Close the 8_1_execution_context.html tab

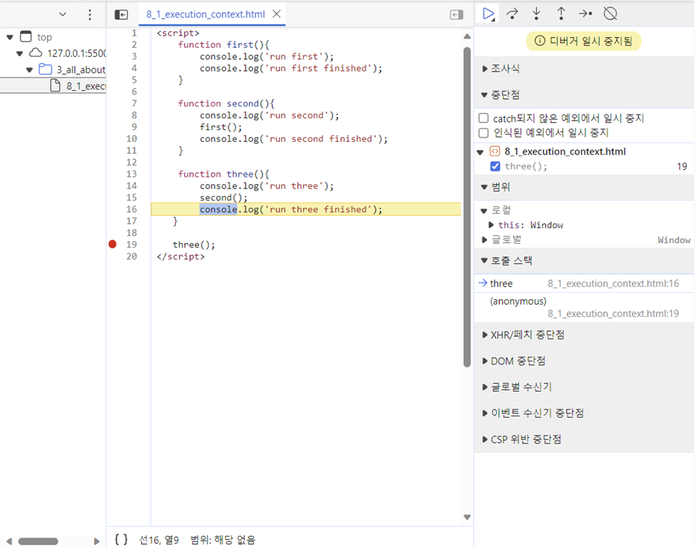[x=277, y=14]
